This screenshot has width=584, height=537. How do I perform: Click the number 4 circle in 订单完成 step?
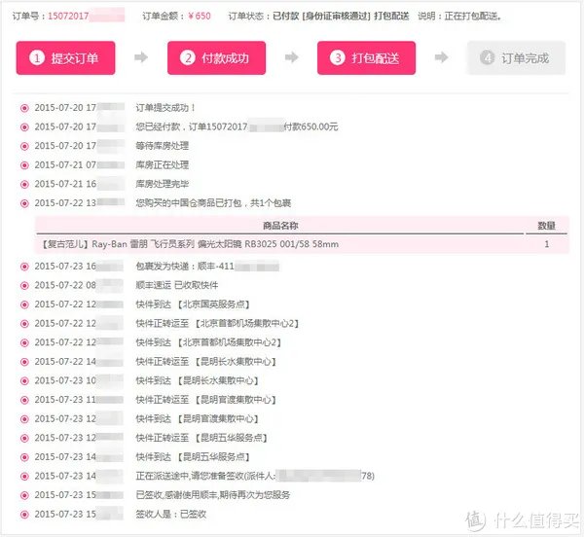[488, 58]
